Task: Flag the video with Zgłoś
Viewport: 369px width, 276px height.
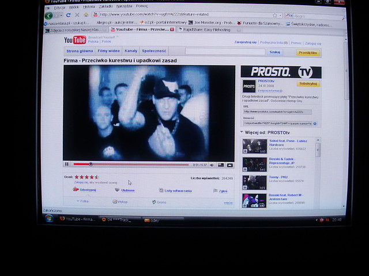Action: [x=220, y=191]
